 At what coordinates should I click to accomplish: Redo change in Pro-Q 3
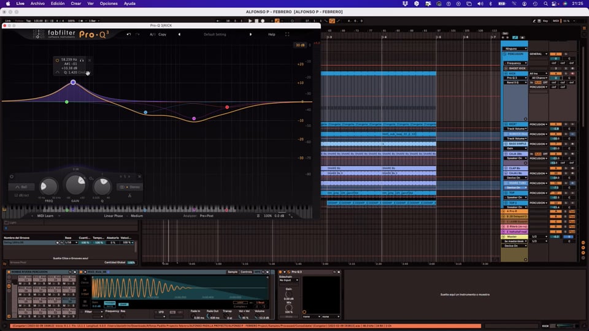pos(137,34)
